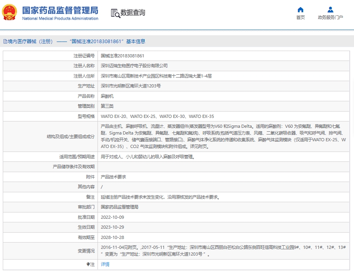The image size is (354, 273).
Task: Click the 政务服务门户 person icon
Action: coord(330,9)
